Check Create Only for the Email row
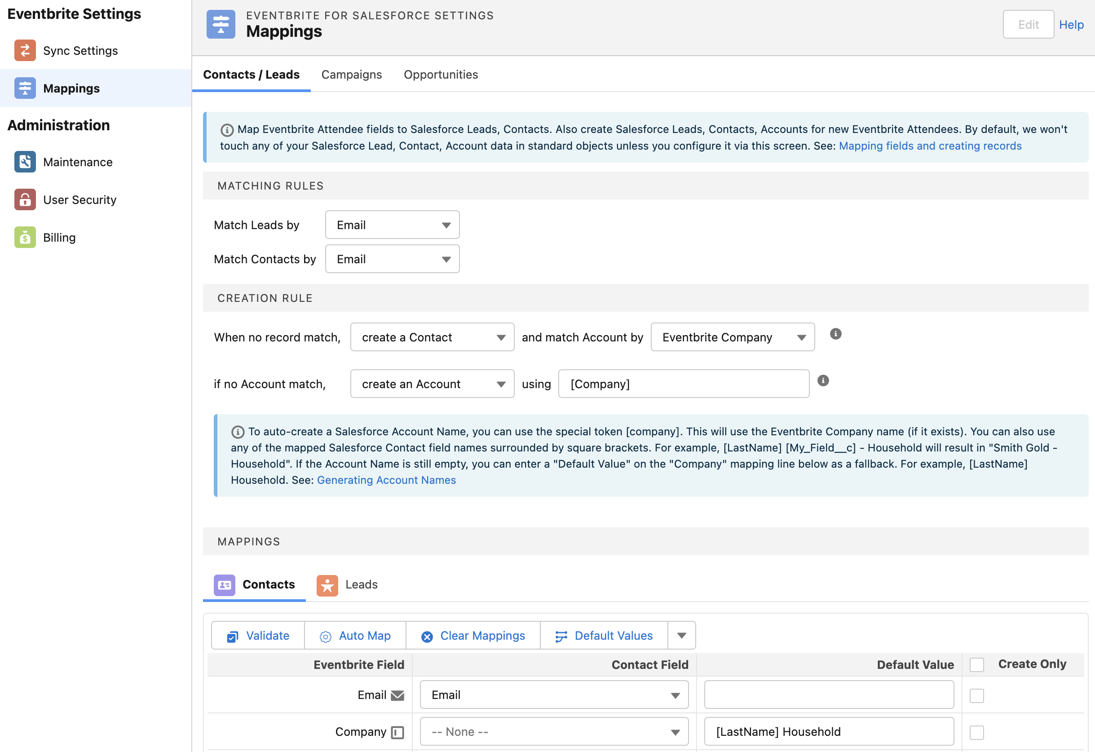This screenshot has height=752, width=1095. [976, 695]
